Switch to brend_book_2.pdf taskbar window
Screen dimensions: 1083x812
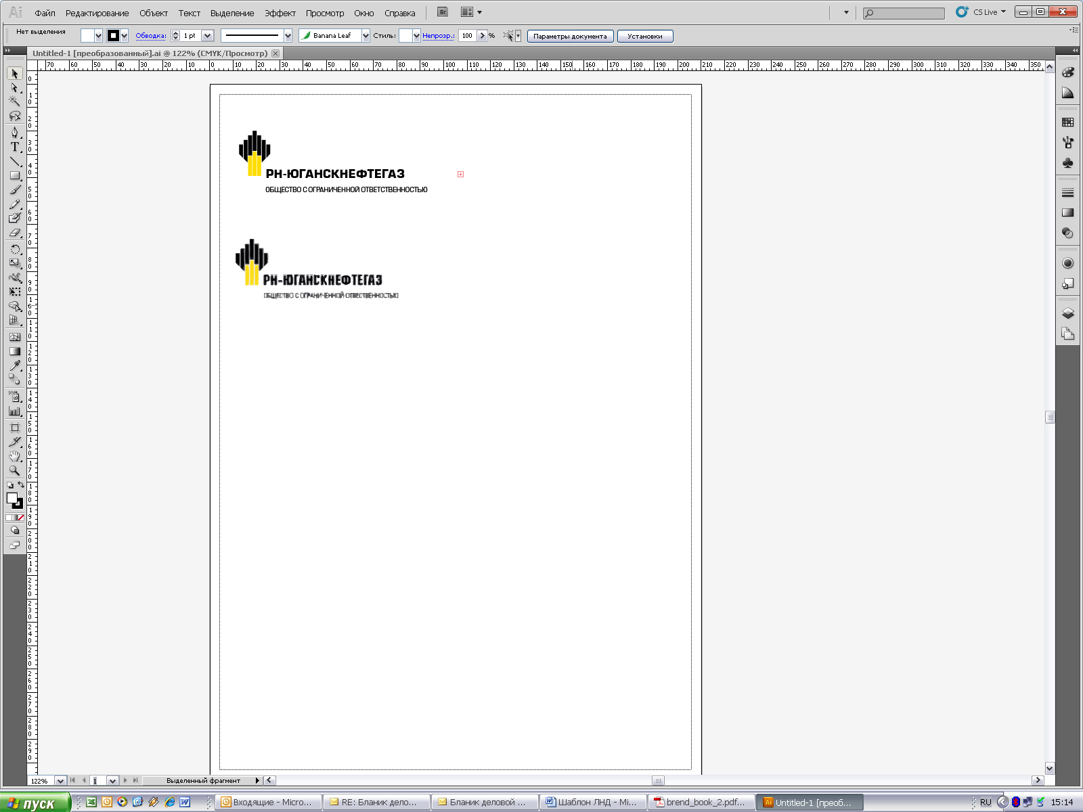pos(701,803)
